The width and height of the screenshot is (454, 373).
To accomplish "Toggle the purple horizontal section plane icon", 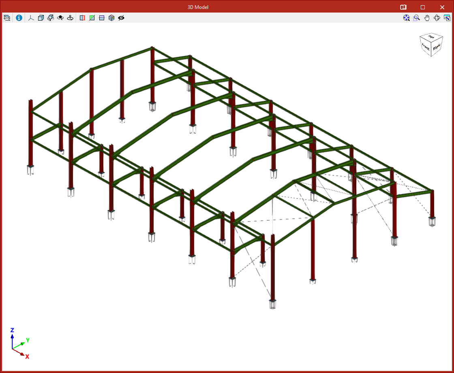I will (x=102, y=18).
